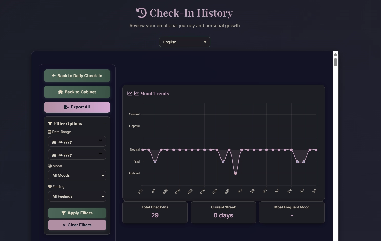The width and height of the screenshot is (381, 241).
Task: Click Back to Cabinet button
Action: pos(77,92)
